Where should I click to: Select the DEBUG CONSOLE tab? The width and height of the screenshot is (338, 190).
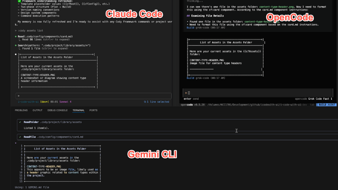click(57, 110)
